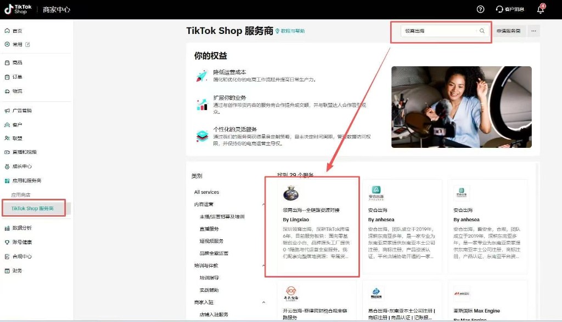Open 合规中心 in sidebar
The width and height of the screenshot is (562, 322).
click(22, 256)
